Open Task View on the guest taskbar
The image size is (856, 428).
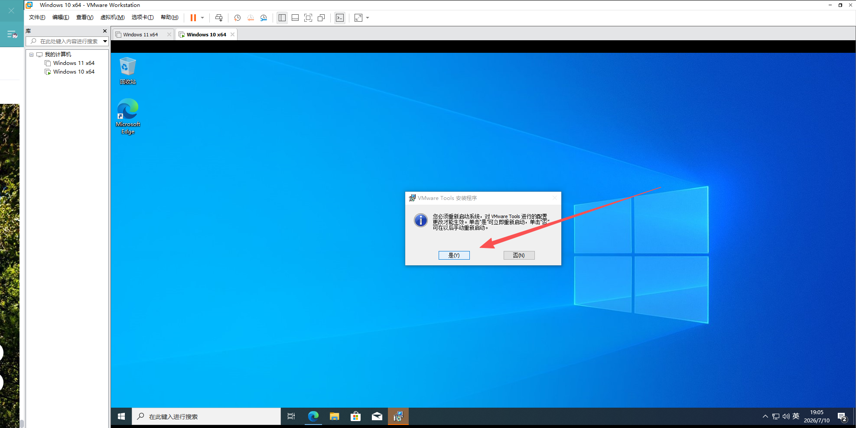pos(291,416)
